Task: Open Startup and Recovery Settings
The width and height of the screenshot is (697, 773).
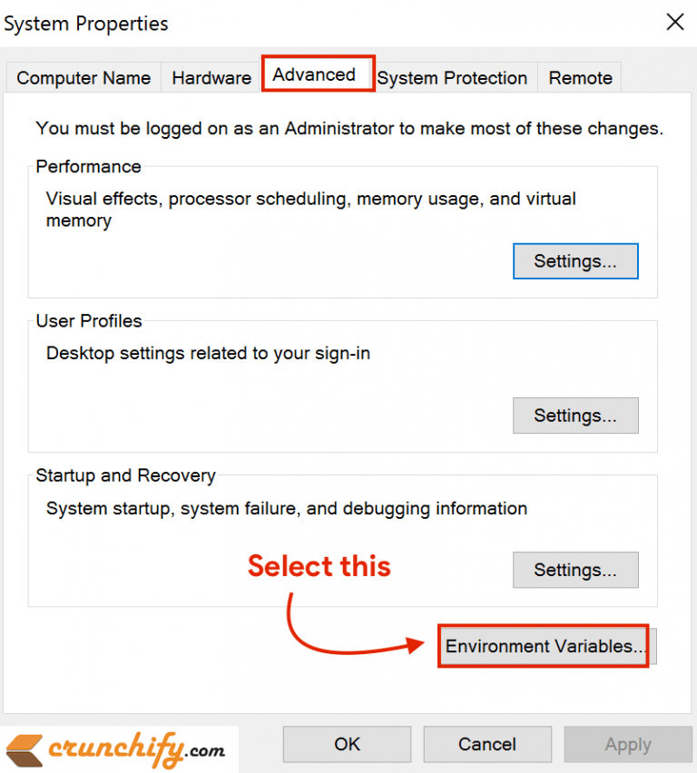Action: click(575, 570)
